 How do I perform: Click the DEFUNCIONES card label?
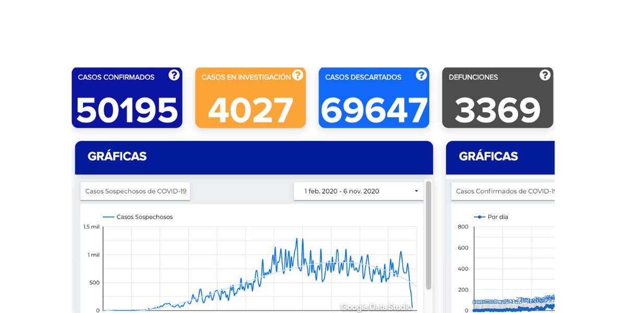[x=473, y=77]
